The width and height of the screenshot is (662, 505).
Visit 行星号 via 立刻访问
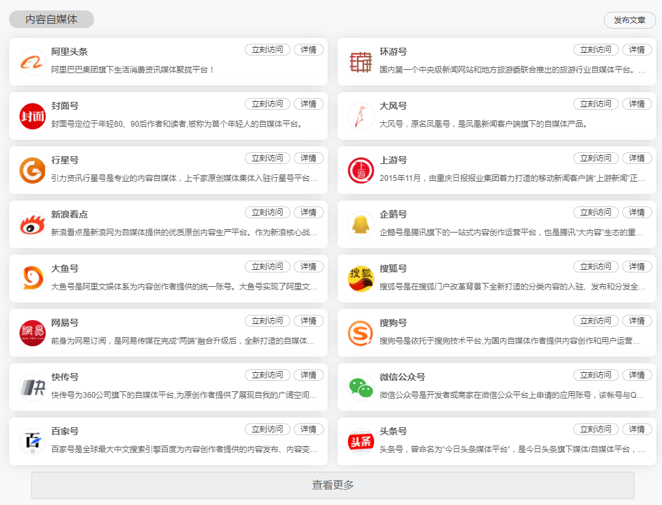[267, 158]
